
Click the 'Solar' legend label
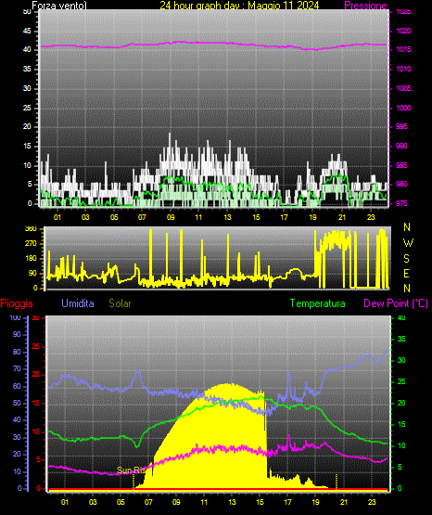pos(120,303)
